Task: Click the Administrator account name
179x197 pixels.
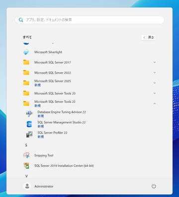Action: [x=44, y=186]
